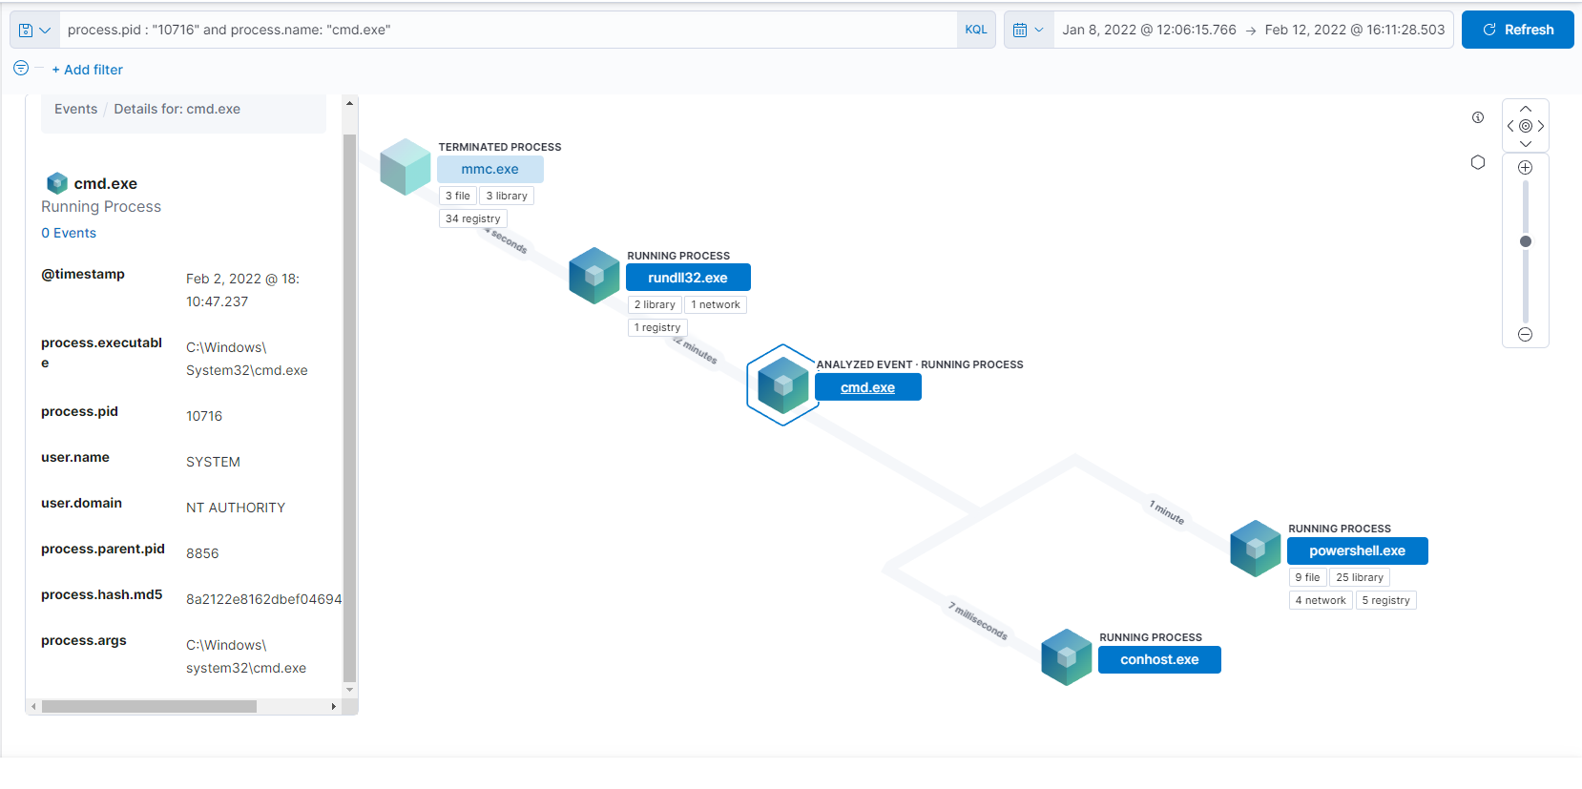Toggle the hexagon node legend panel

click(1478, 162)
